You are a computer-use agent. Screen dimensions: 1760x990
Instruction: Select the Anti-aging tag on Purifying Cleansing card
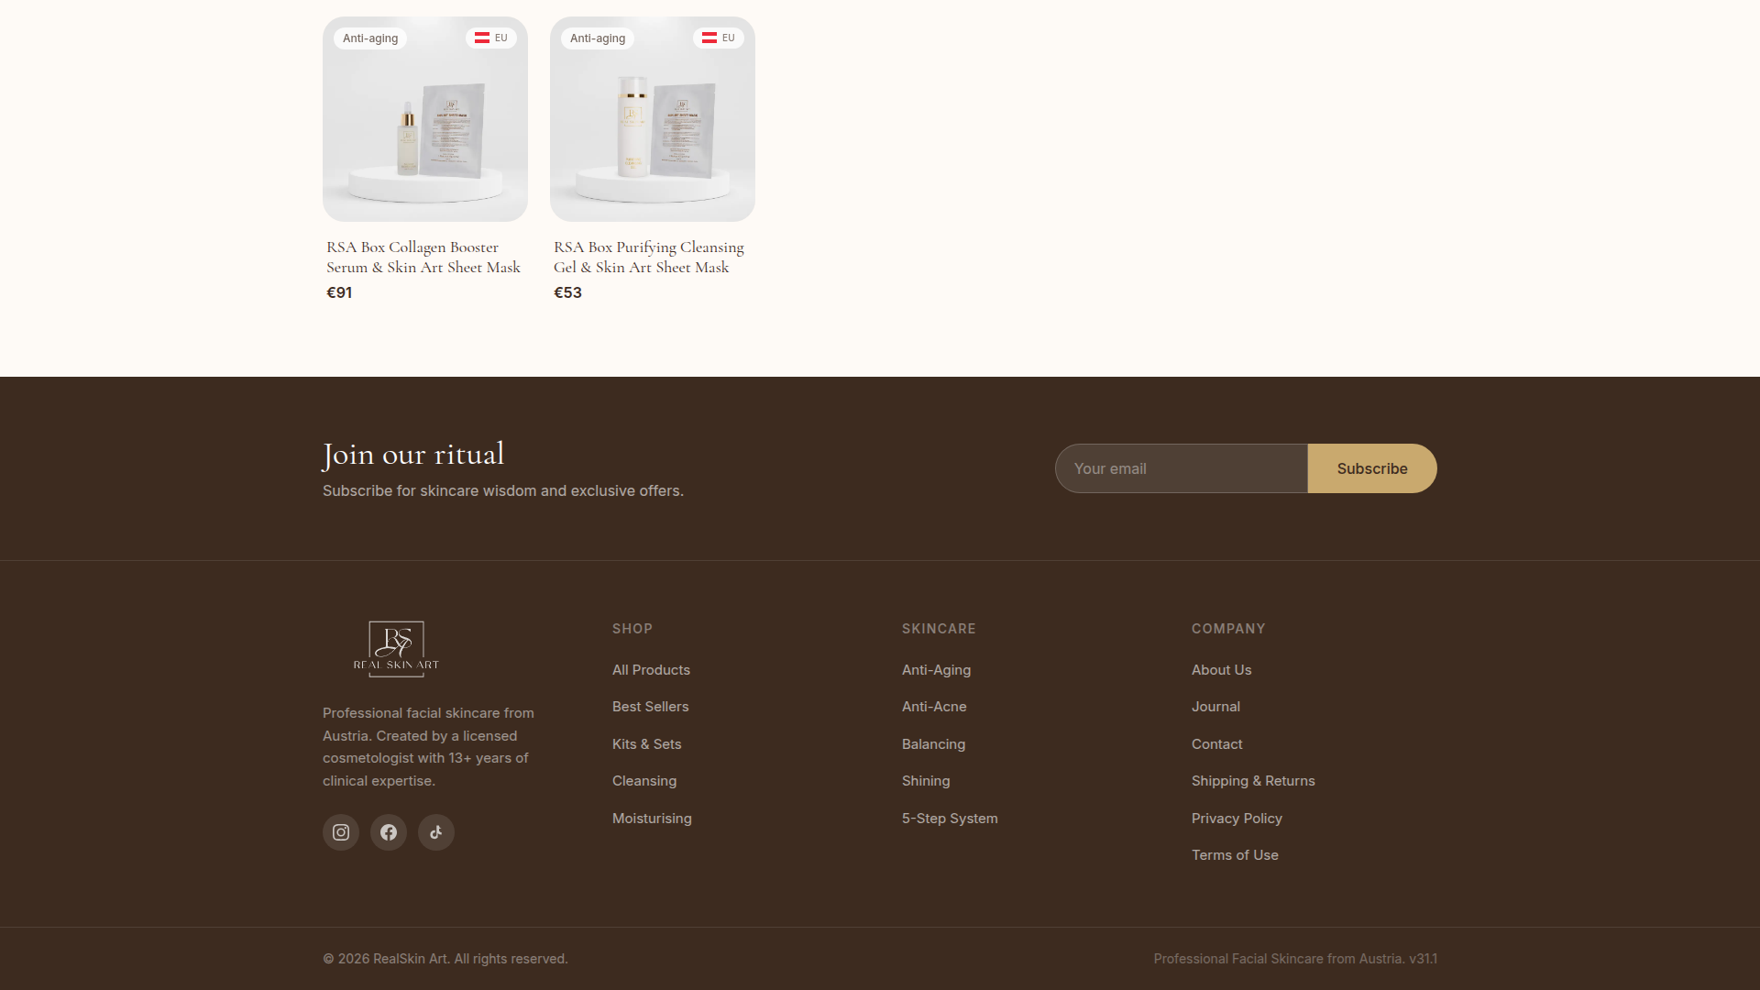point(596,38)
